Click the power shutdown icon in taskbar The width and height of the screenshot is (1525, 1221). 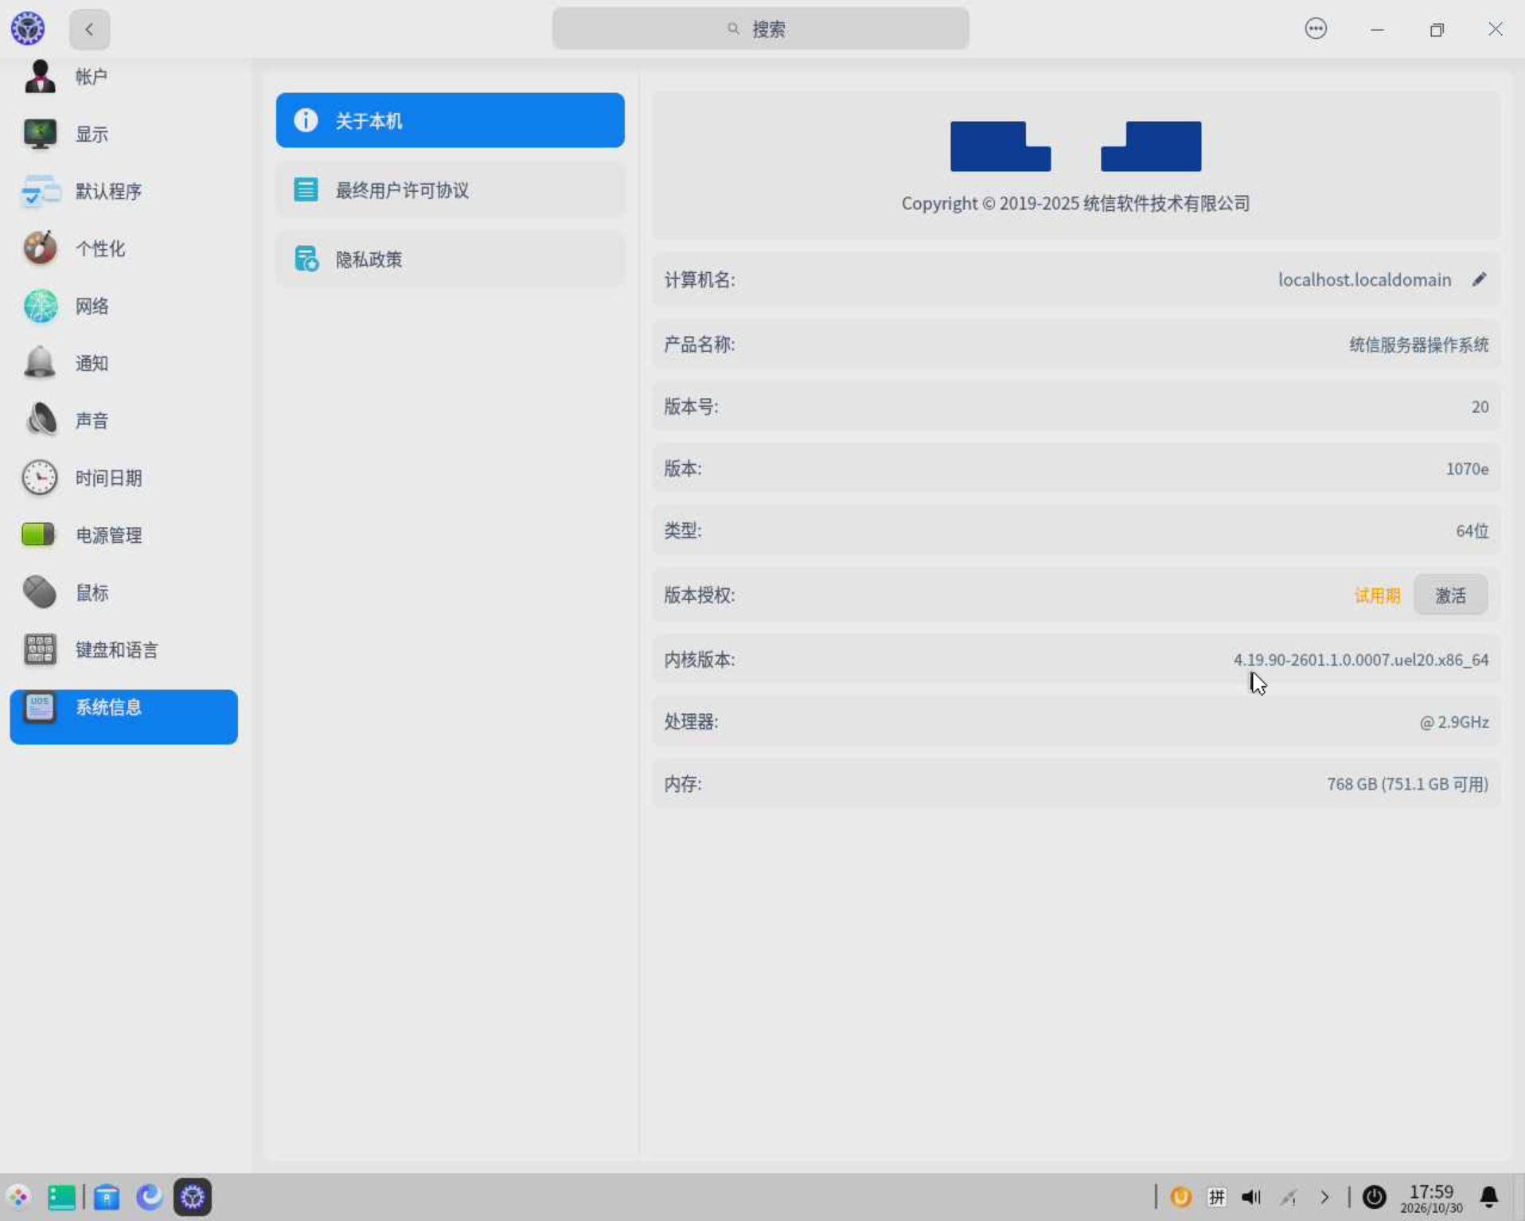click(x=1374, y=1196)
